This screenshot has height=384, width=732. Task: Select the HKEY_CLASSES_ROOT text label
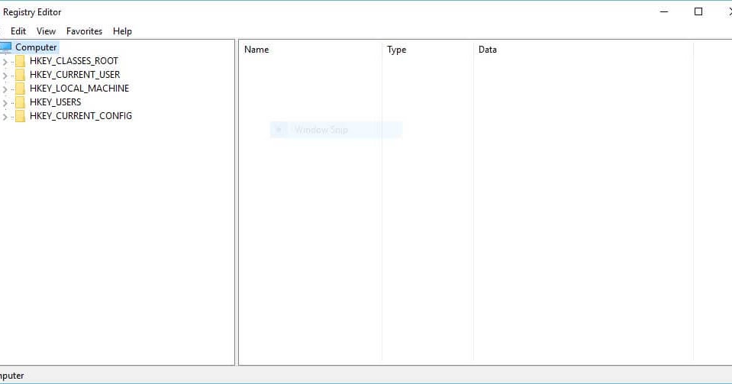point(74,61)
